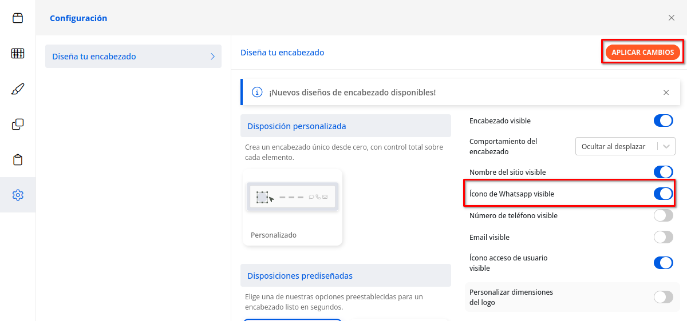Dismiss the new header designs banner

(666, 93)
